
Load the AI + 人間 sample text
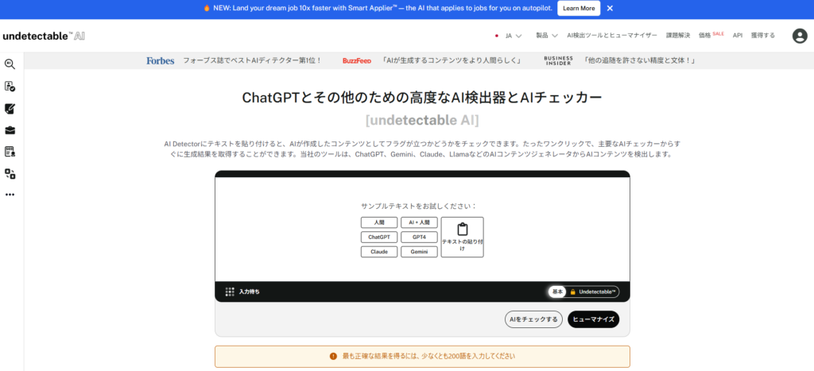(420, 222)
